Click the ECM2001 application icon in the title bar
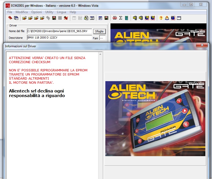 (8, 6)
